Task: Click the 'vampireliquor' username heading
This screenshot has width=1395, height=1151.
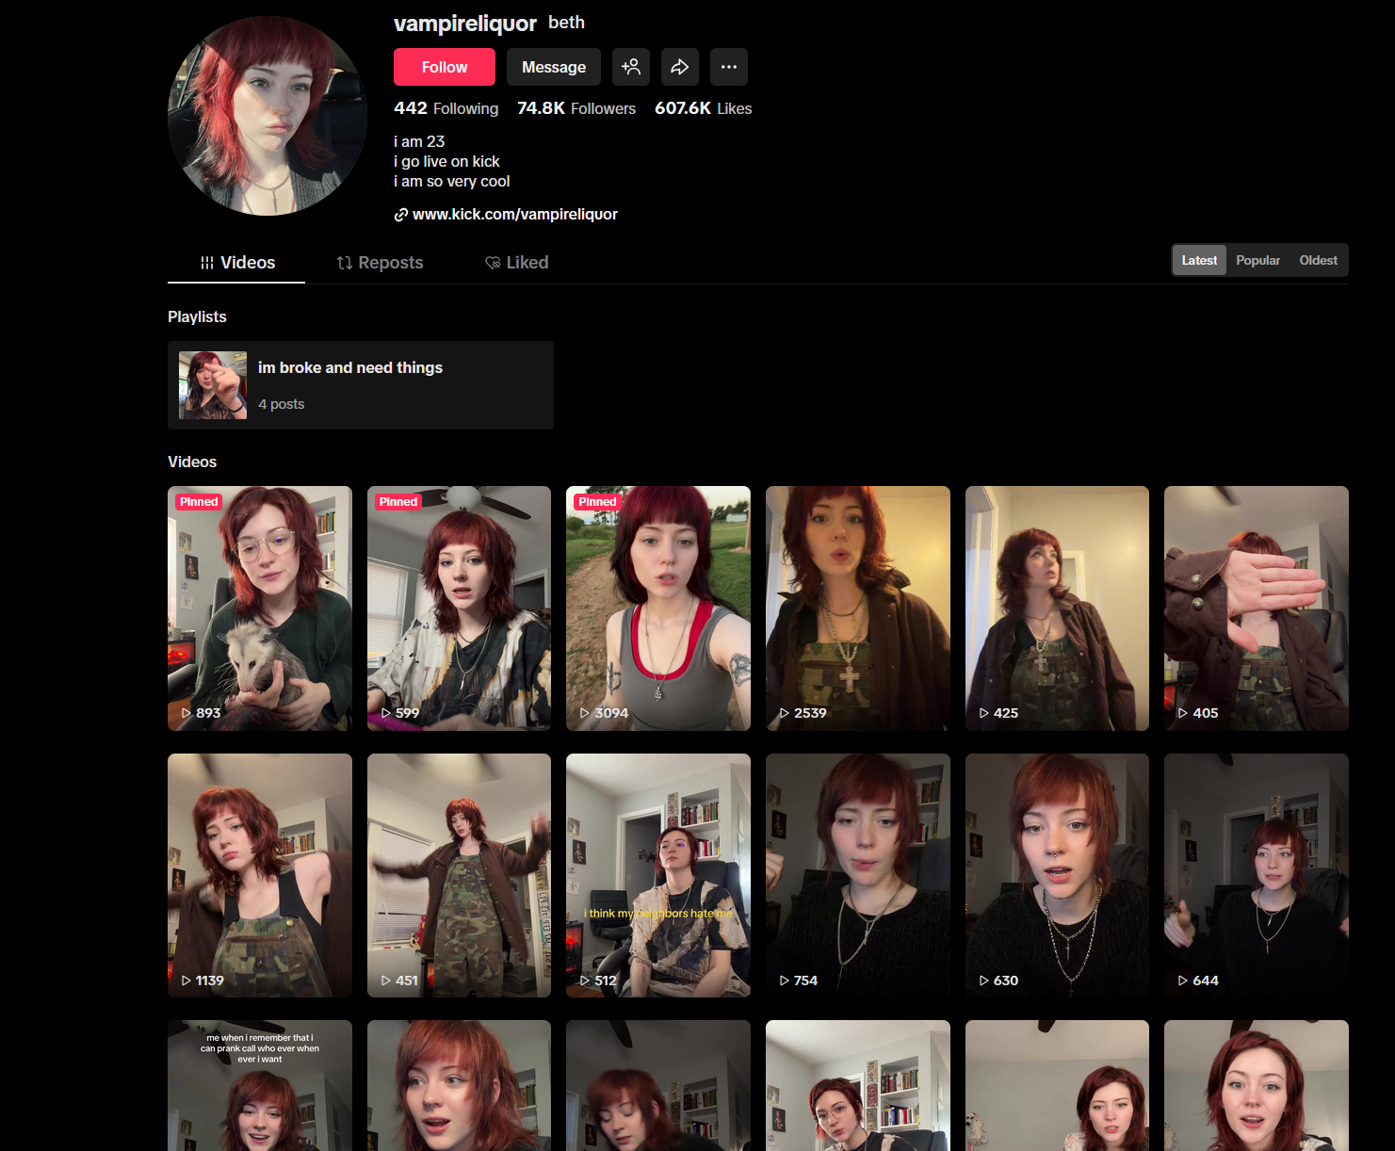Action: click(465, 24)
